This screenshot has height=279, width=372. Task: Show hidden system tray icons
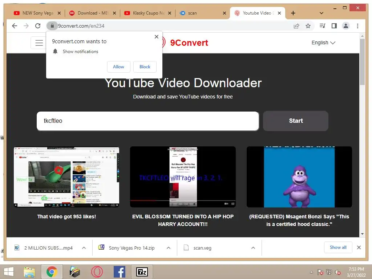[311, 272]
